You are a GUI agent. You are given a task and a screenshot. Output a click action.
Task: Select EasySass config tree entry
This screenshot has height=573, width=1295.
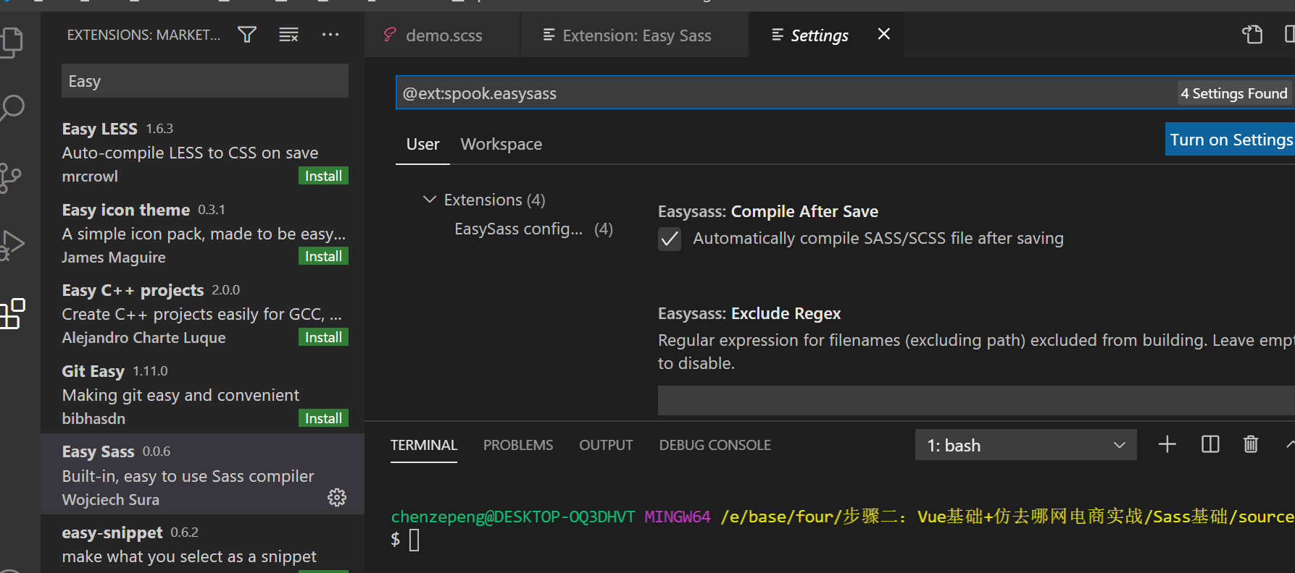click(533, 229)
